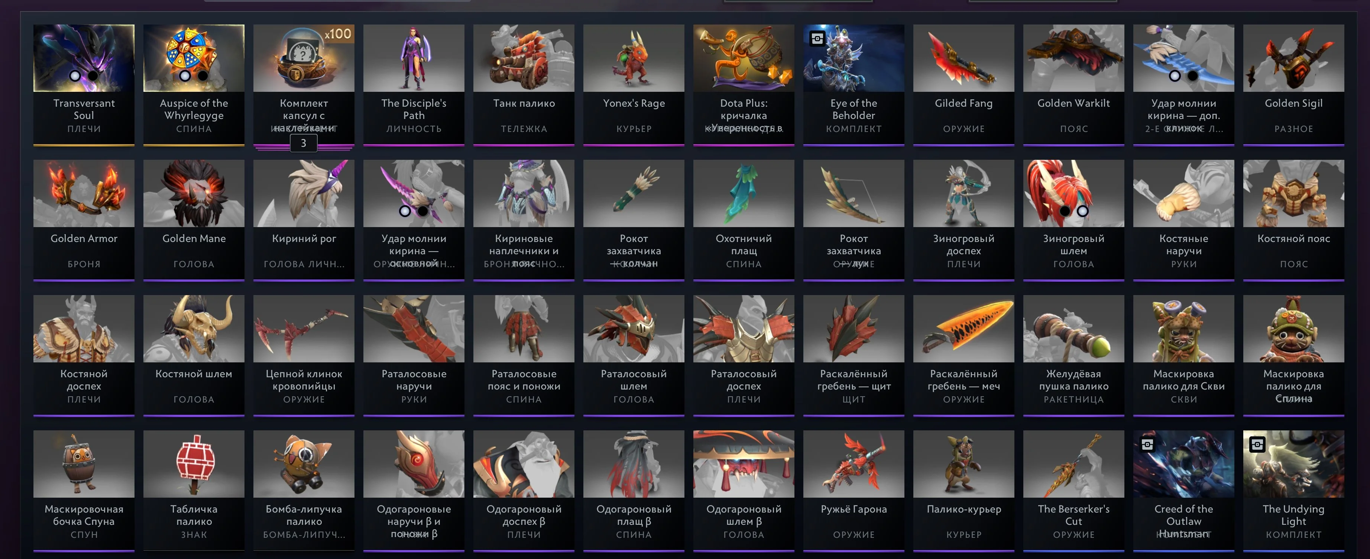Viewport: 1370px width, 559px height.
Task: Click the stack count 3 badge
Action: coord(303,143)
